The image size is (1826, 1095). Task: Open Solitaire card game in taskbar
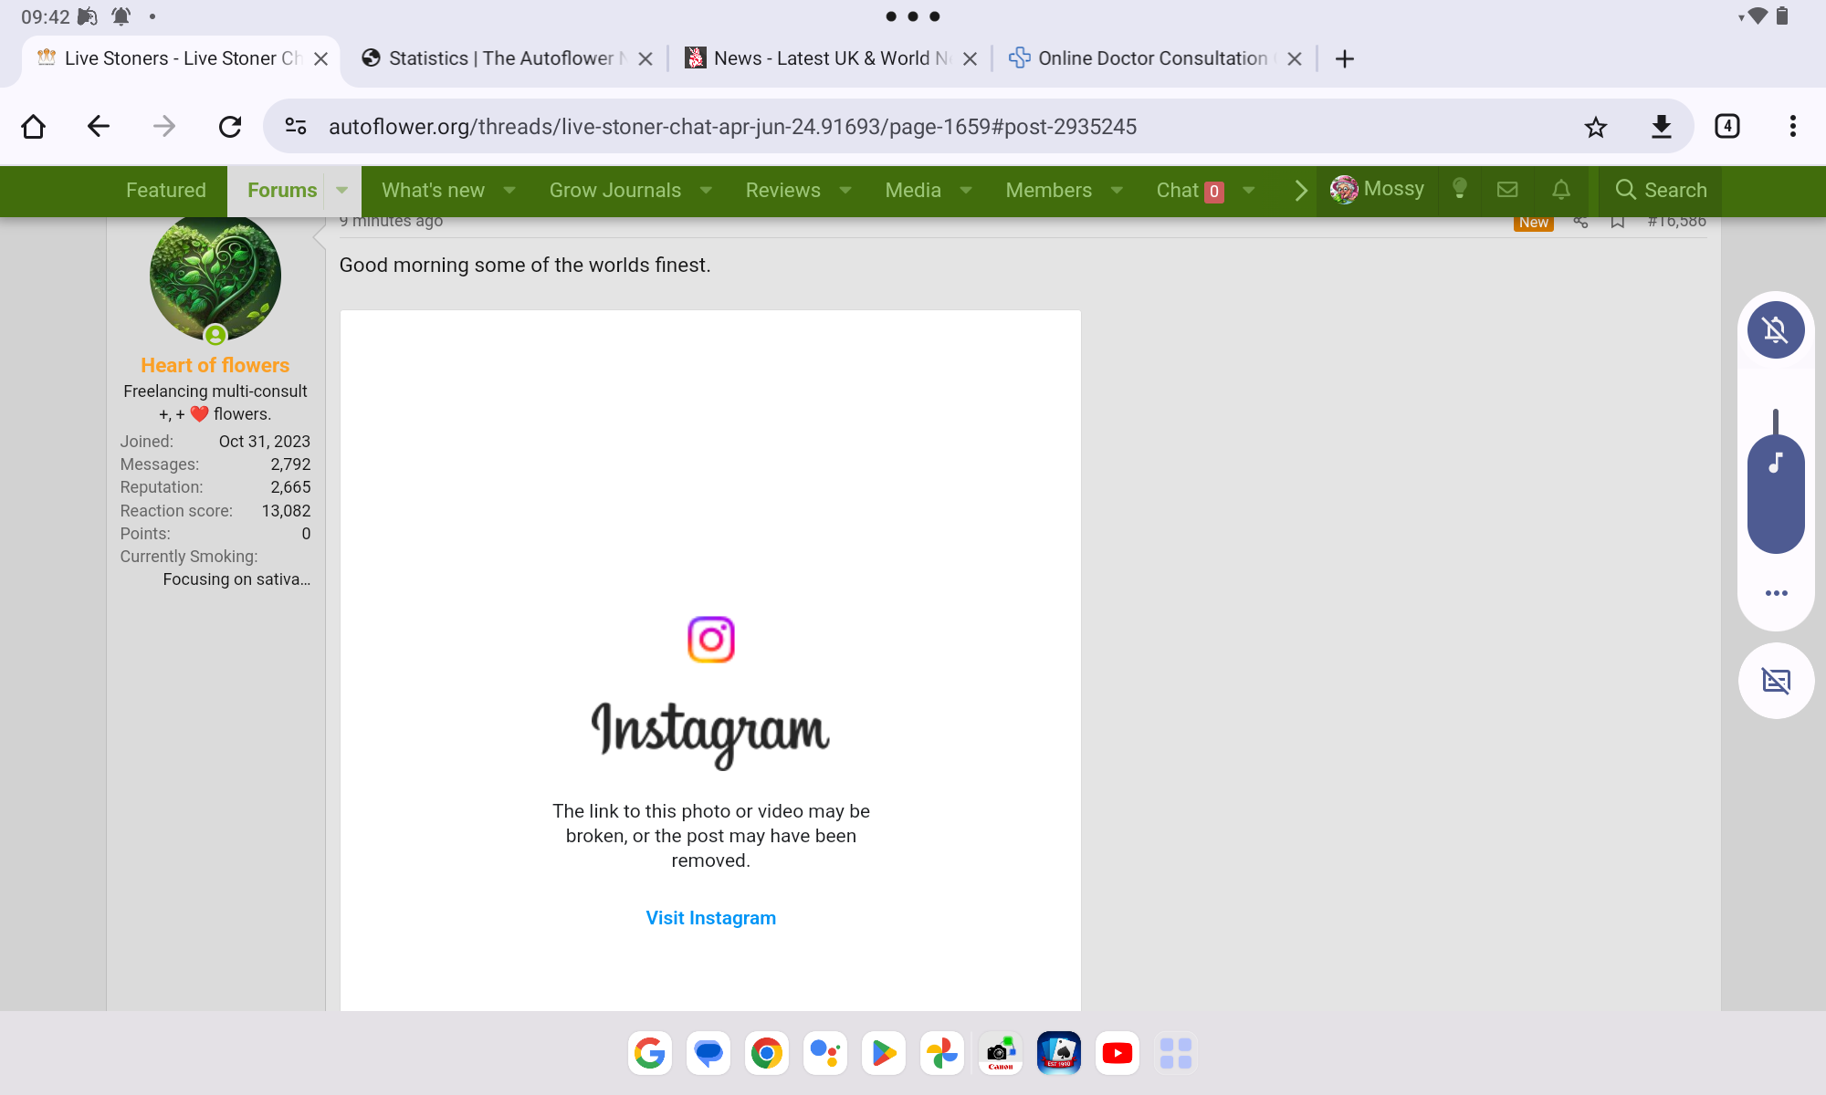1059,1054
